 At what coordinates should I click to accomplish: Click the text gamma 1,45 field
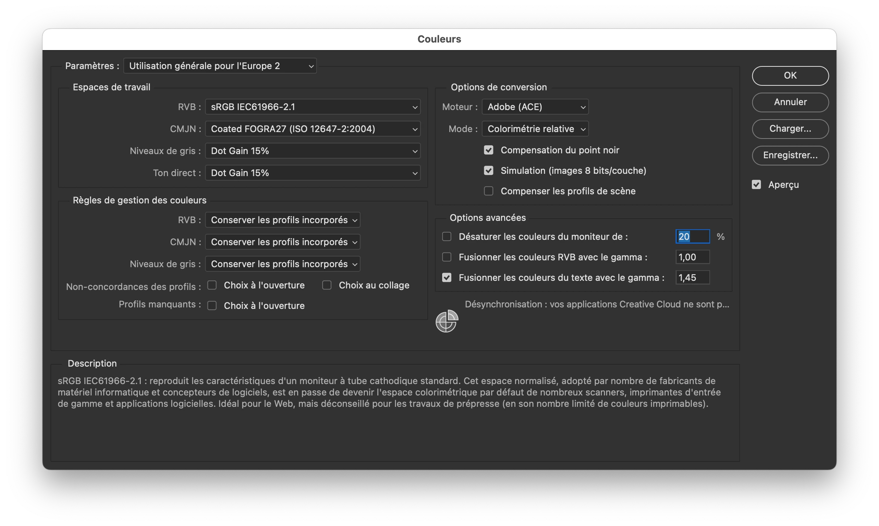coord(692,278)
